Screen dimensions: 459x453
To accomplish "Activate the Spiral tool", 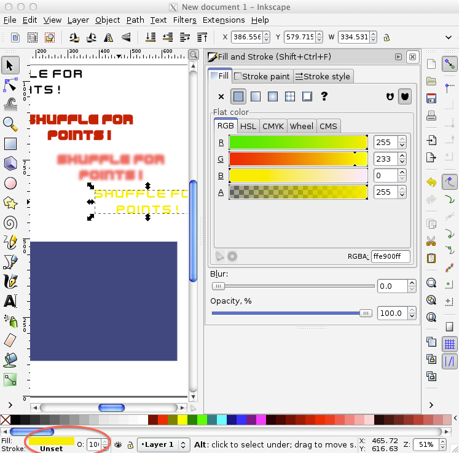I will click(10, 223).
